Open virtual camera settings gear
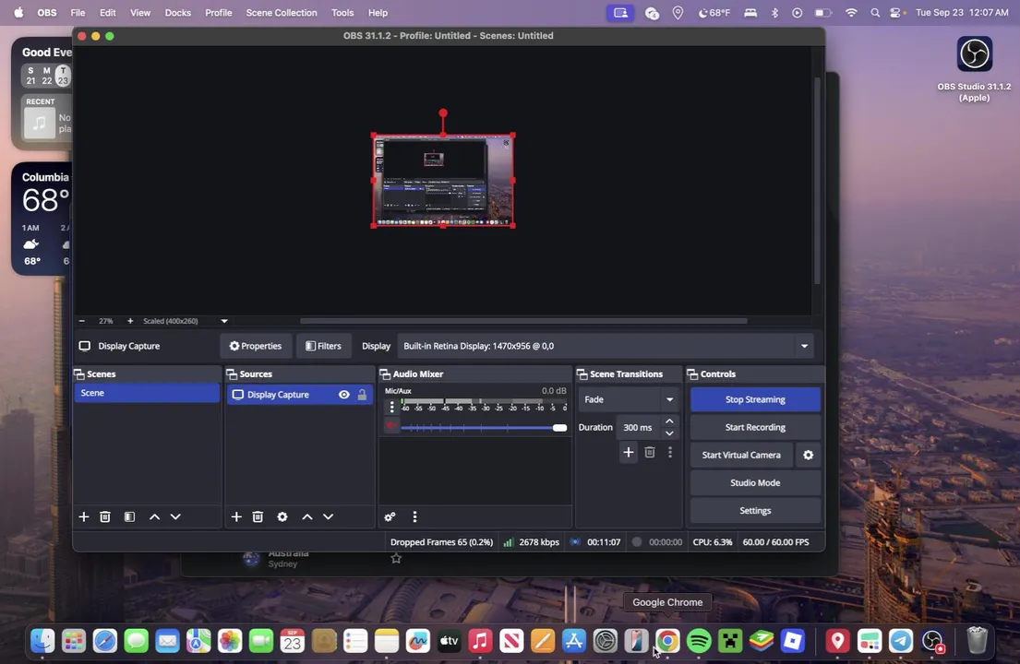The width and height of the screenshot is (1020, 664). 808,455
